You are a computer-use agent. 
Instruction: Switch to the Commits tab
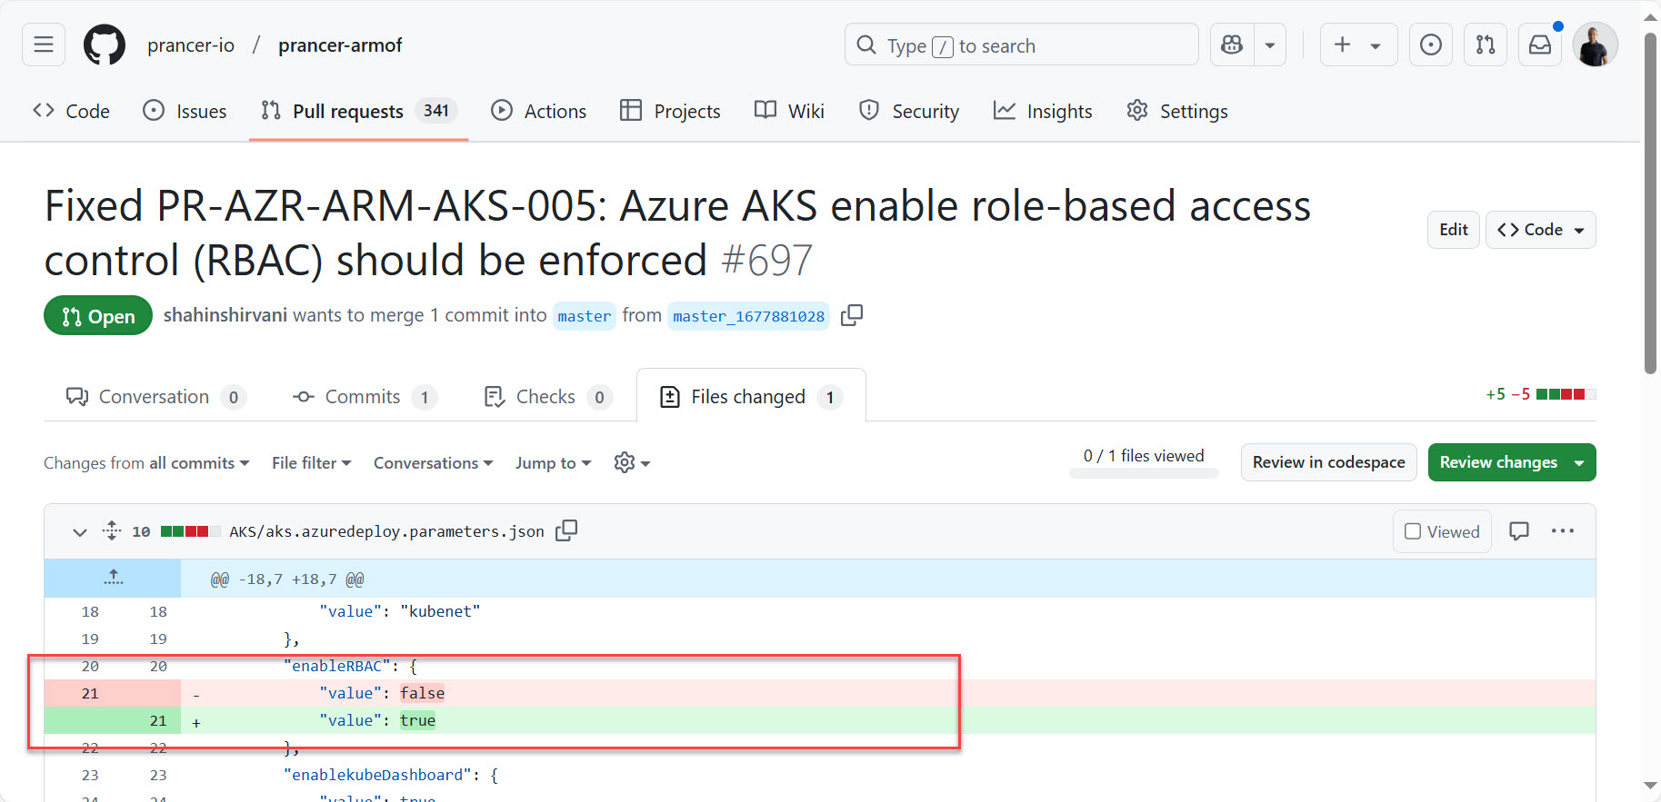pyautogui.click(x=364, y=397)
